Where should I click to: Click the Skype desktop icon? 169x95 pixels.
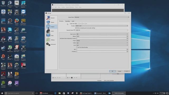click(10, 30)
